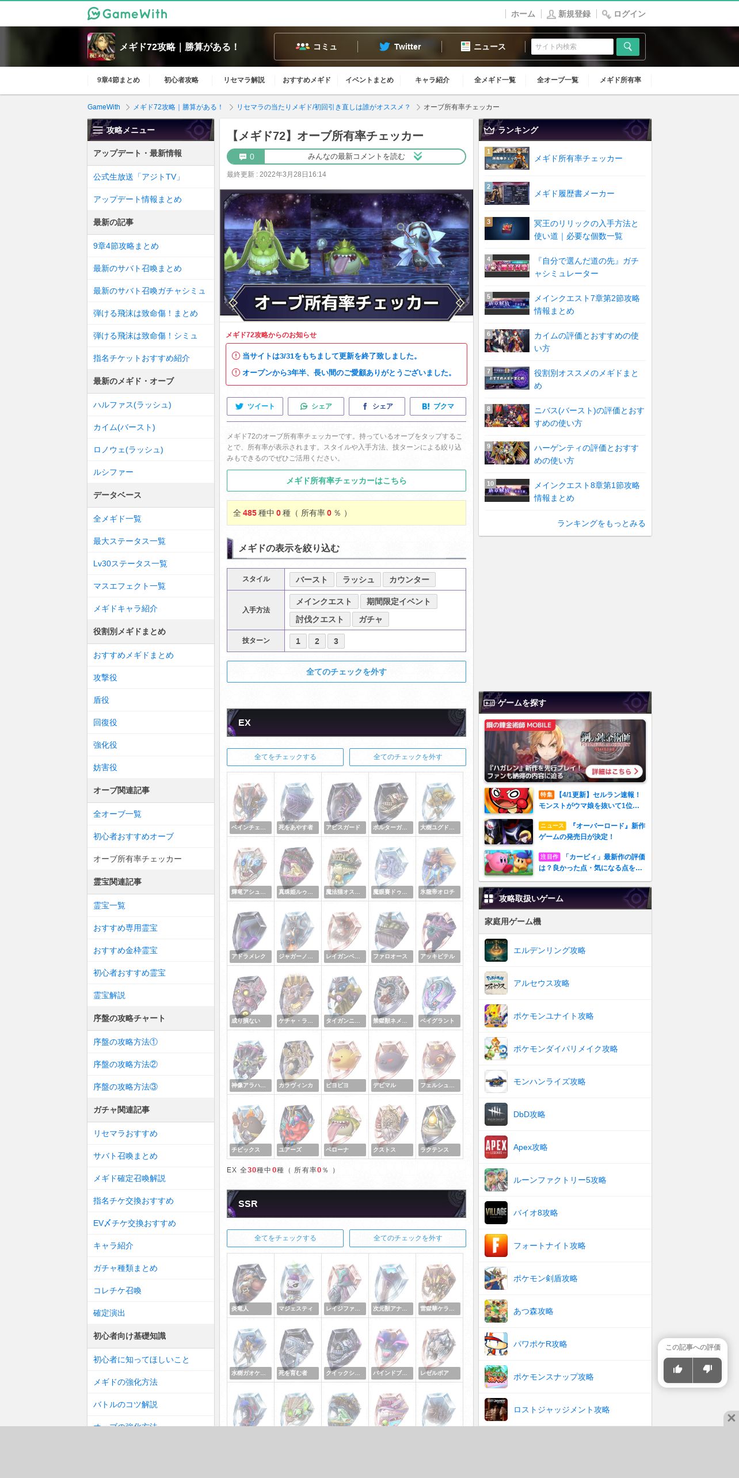Open the 鋼の錬金術師 MOBILE banner
Image resolution: width=739 pixels, height=1478 pixels.
click(565, 751)
